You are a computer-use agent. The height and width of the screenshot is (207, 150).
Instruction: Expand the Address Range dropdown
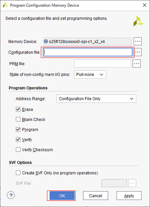[96, 99]
